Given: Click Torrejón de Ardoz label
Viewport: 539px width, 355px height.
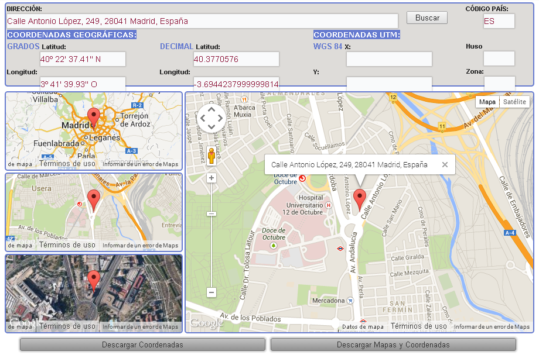Looking at the screenshot, I should pos(135,120).
